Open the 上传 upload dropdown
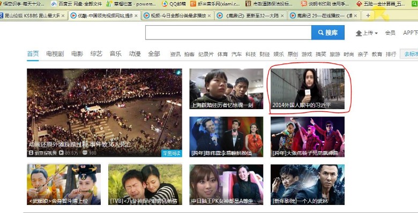The height and width of the screenshot is (213, 418). [367, 33]
